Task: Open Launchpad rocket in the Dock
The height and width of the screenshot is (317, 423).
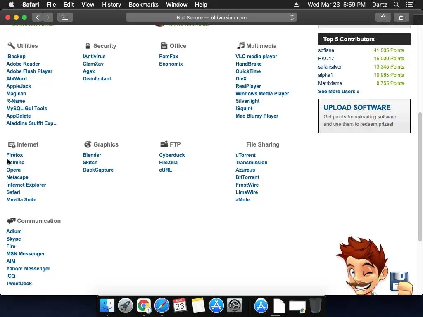Action: [x=126, y=306]
